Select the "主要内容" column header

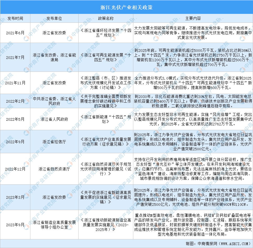[193, 18]
